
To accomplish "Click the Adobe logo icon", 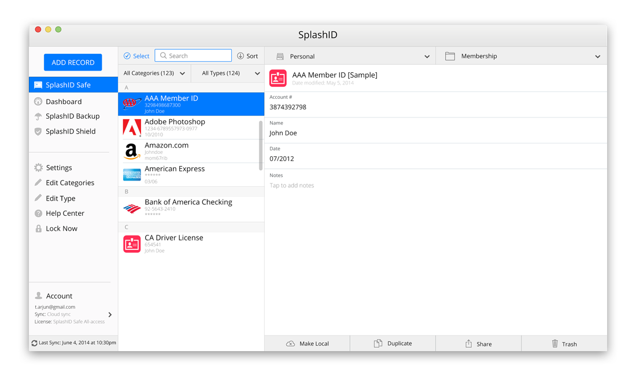I will click(132, 127).
